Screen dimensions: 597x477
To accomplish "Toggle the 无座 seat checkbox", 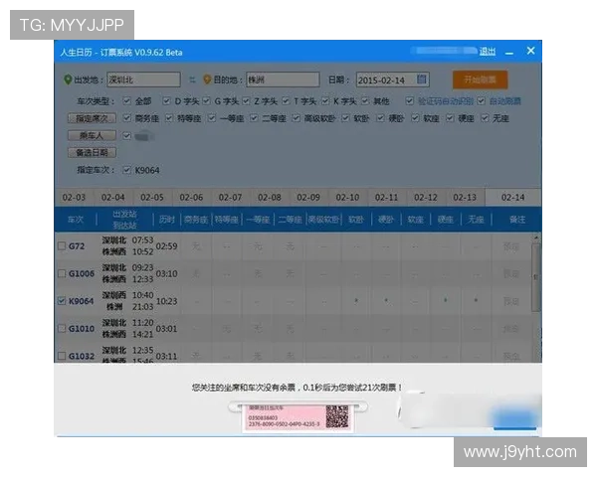I will [485, 118].
